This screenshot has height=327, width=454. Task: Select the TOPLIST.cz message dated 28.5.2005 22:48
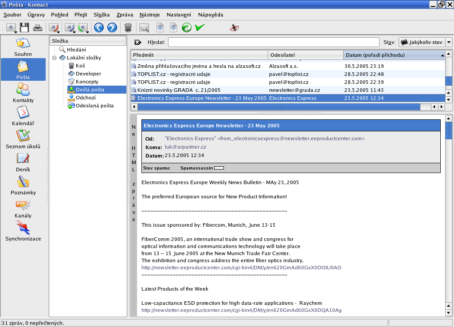click(288, 74)
